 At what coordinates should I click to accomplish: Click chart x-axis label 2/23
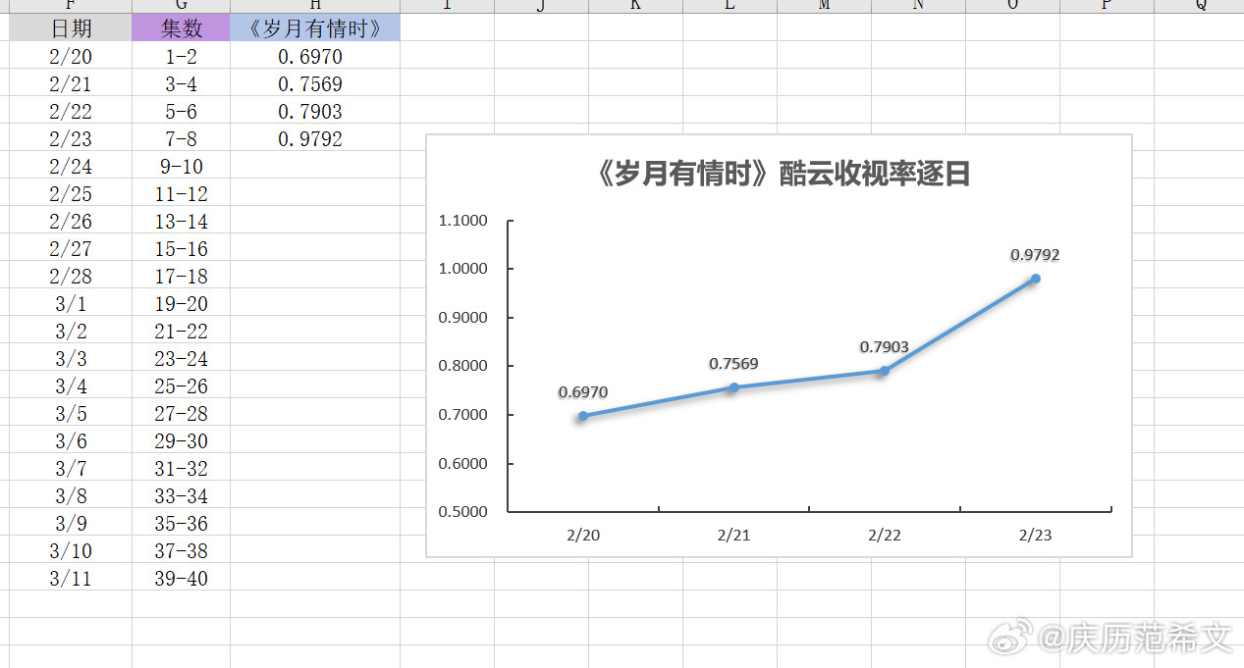click(1035, 536)
